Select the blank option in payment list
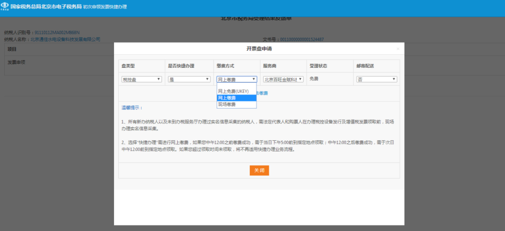505x231 pixels. (237, 86)
